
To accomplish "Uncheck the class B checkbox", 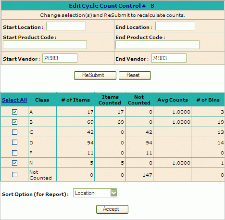I will coord(14,122).
